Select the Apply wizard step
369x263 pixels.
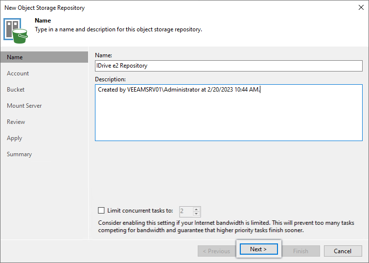pos(14,138)
